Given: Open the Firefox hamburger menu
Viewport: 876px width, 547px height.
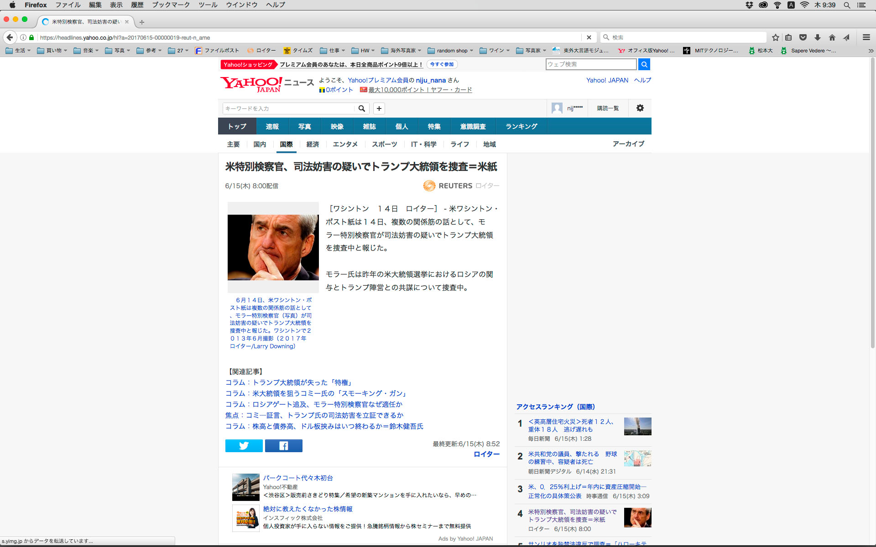Looking at the screenshot, I should 866,37.
